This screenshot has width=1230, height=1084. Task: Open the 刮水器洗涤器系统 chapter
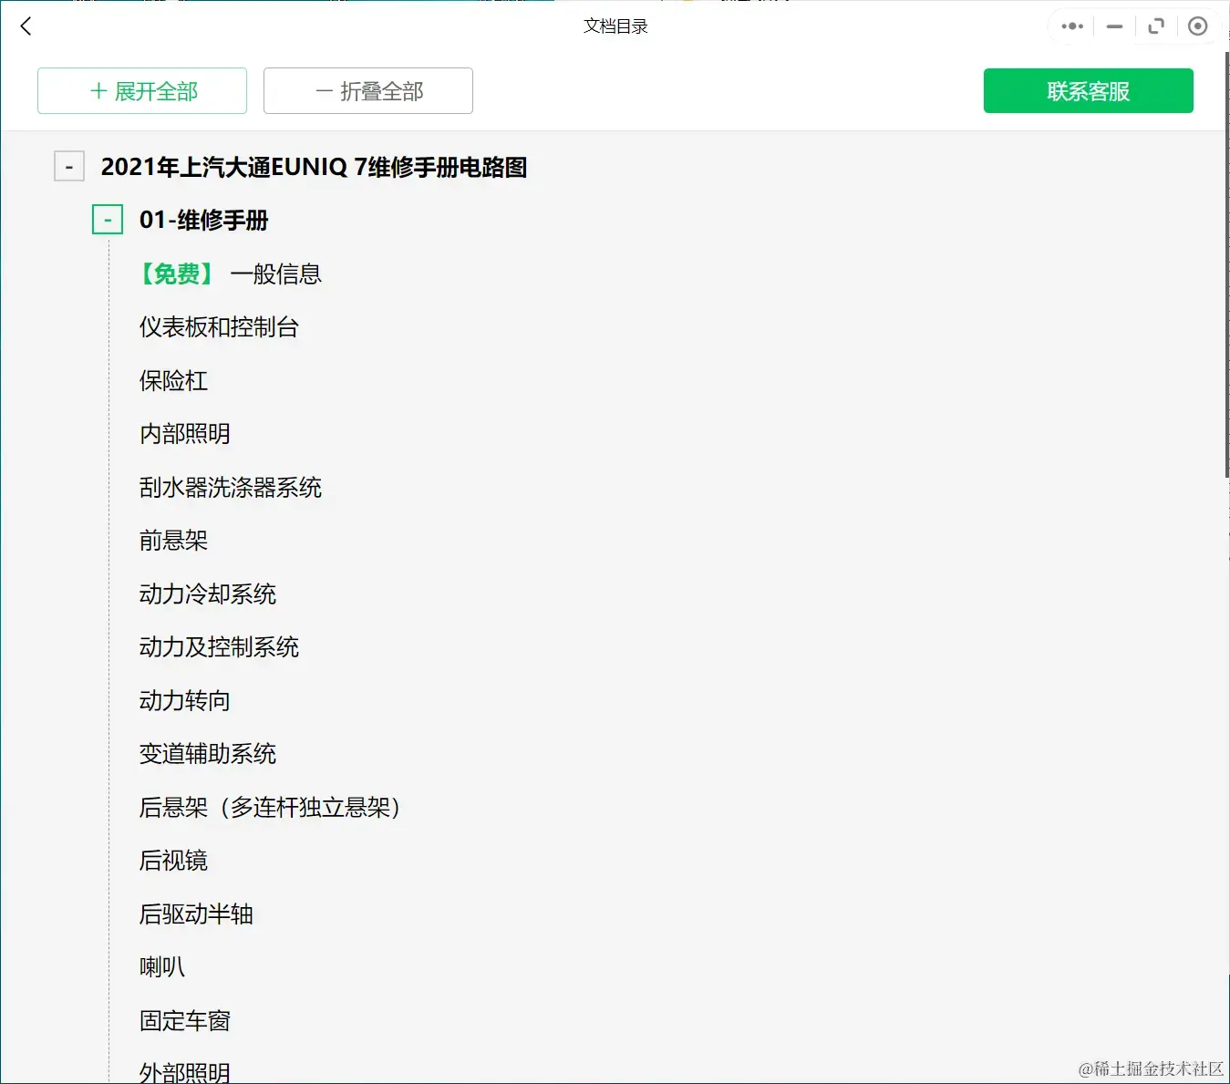[x=231, y=488]
